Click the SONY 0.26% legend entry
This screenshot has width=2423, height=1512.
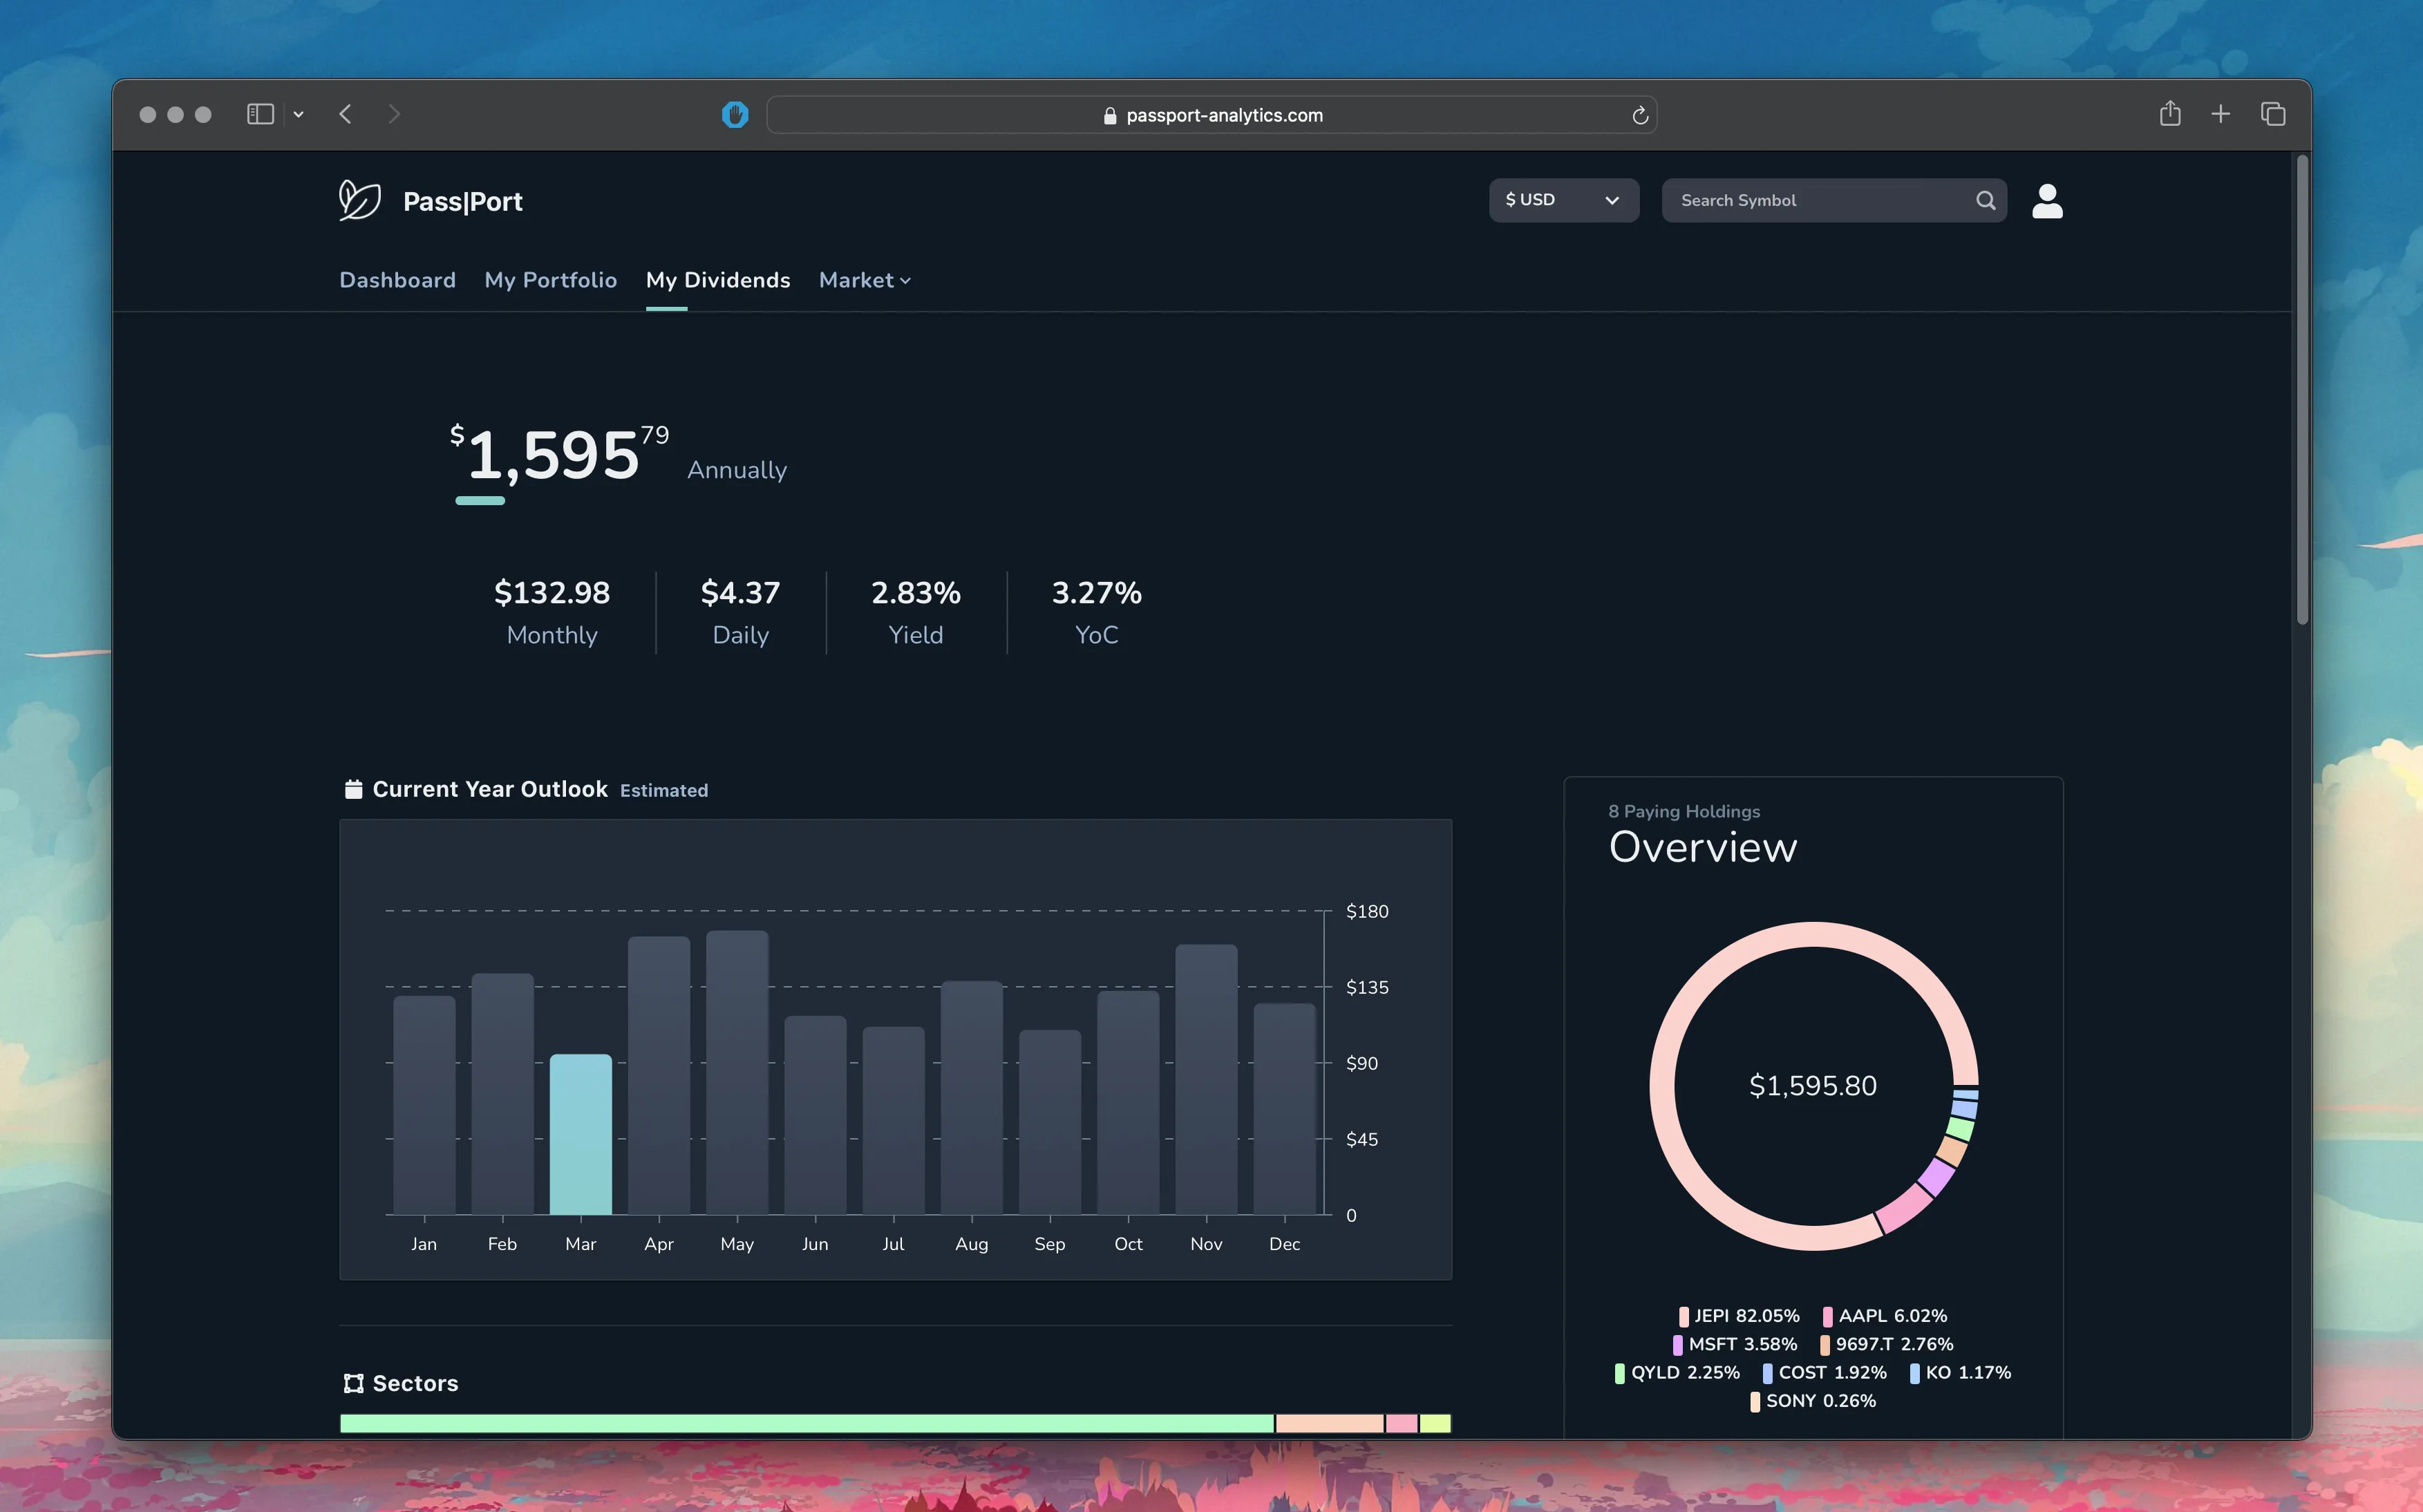(1813, 1401)
